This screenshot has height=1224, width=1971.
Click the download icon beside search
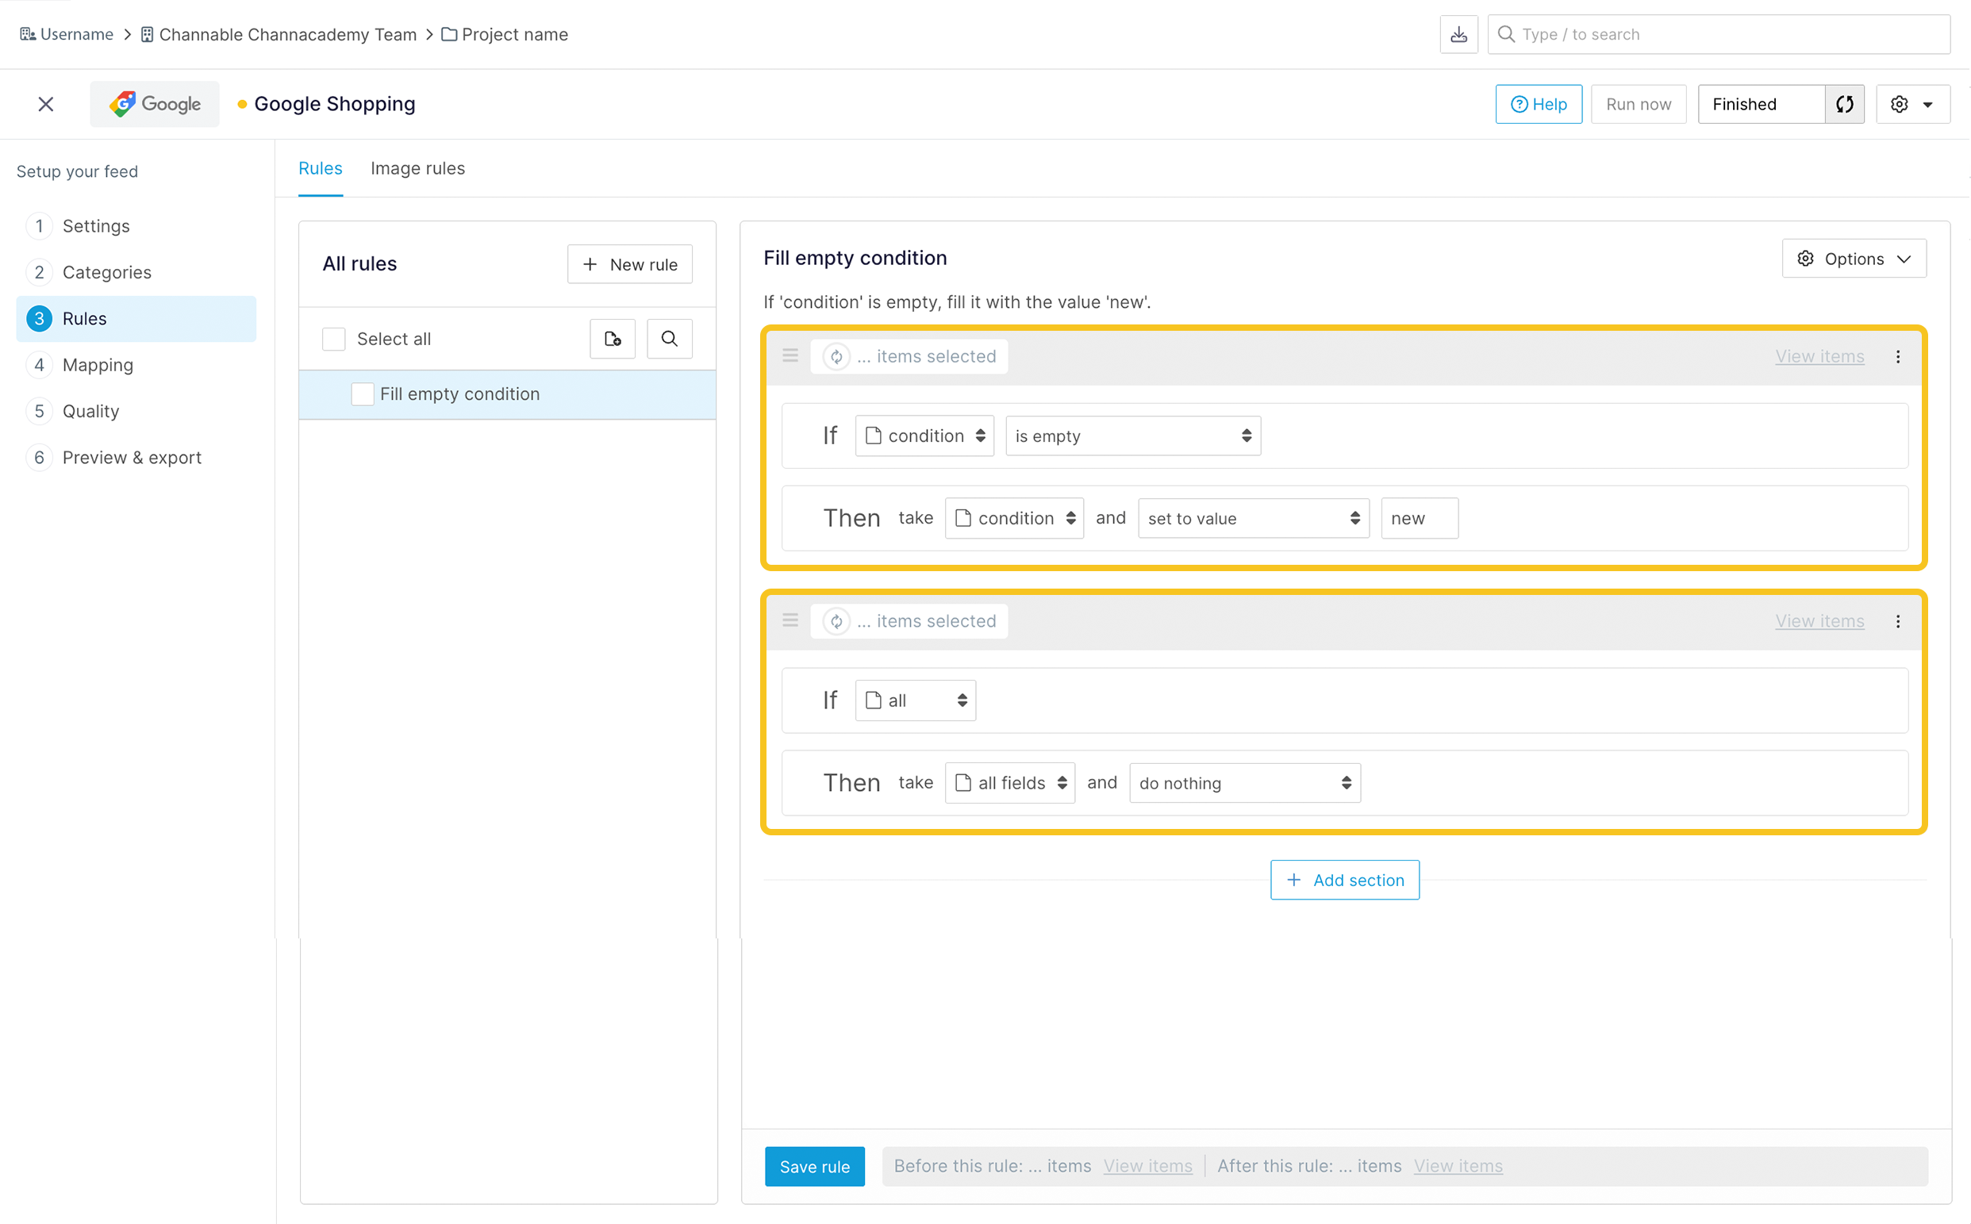(1458, 34)
